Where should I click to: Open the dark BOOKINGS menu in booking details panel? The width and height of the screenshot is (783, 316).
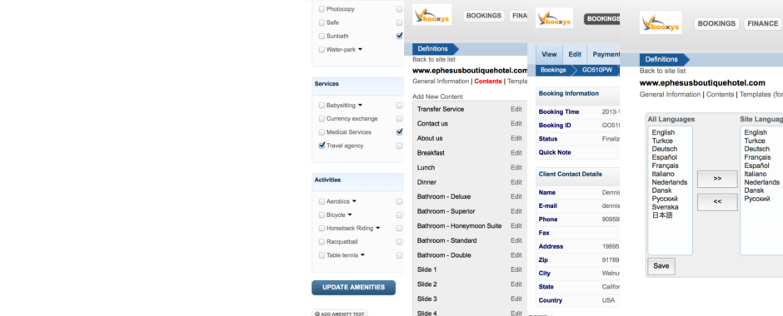pyautogui.click(x=602, y=19)
